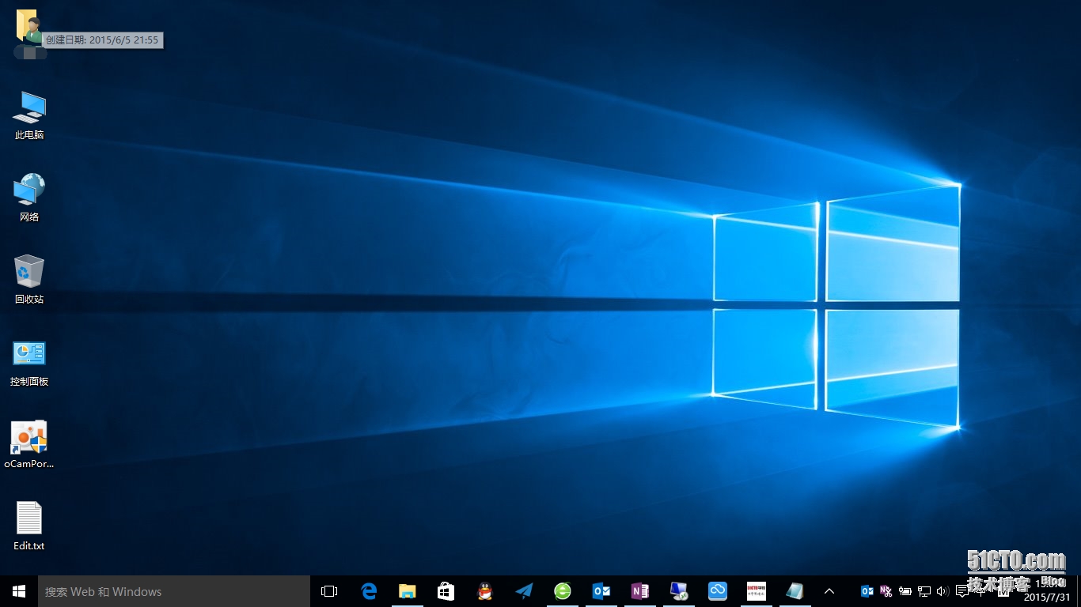The image size is (1081, 607).
Task: Open the Windows Start menu
Action: pyautogui.click(x=19, y=591)
